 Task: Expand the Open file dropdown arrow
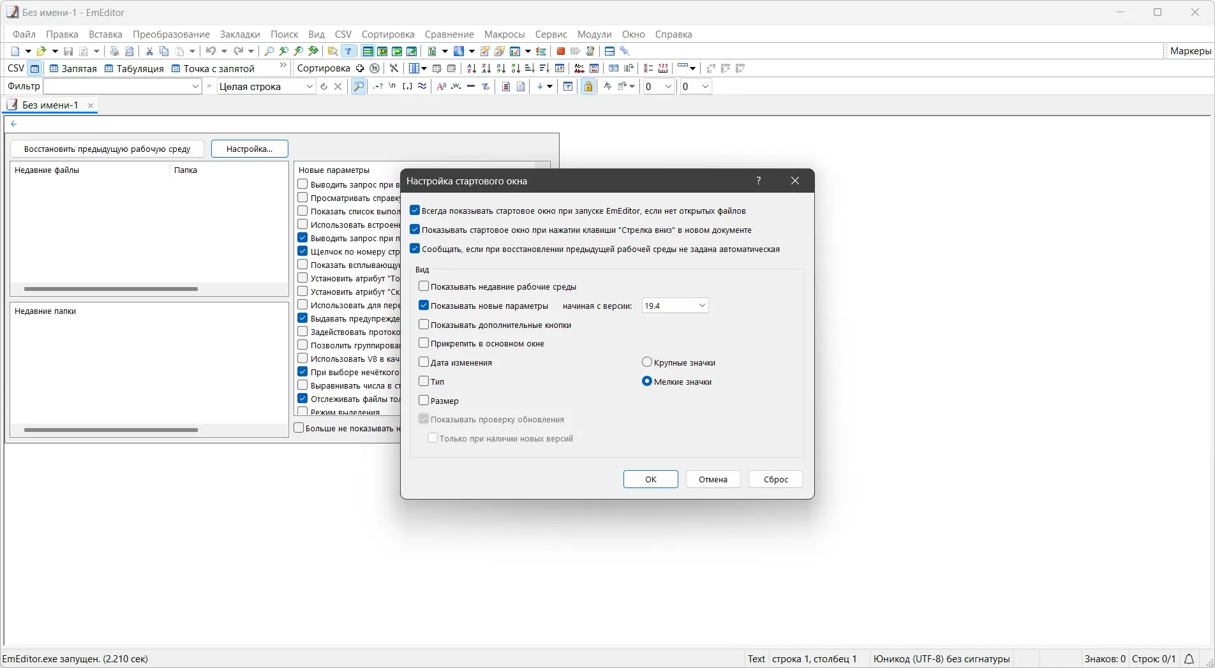[55, 51]
